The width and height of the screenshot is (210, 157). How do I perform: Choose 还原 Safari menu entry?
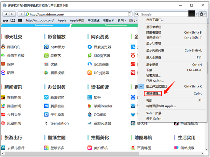click(172, 81)
